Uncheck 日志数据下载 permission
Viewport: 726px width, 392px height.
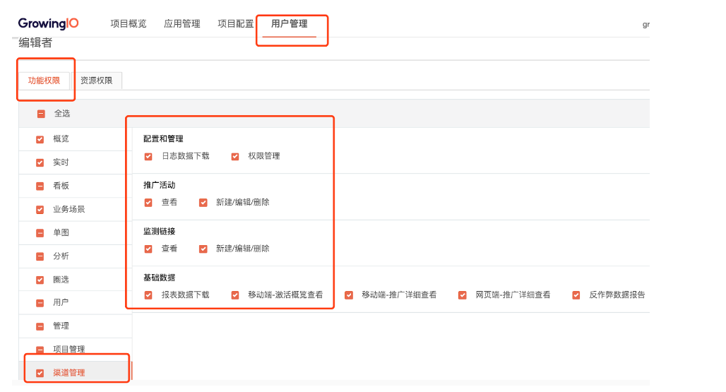[148, 156]
